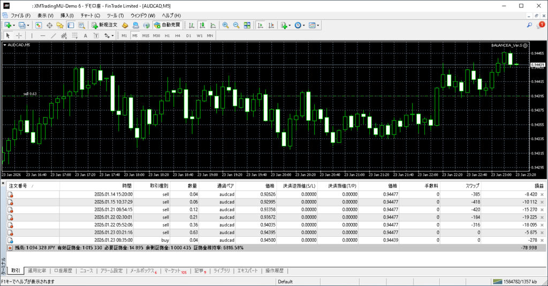Open the templates dropdown in toolbar

(x=319, y=25)
